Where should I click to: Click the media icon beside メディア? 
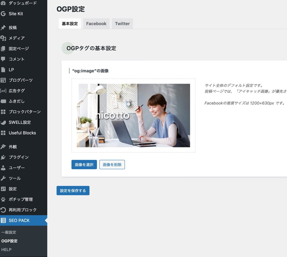click(3, 38)
